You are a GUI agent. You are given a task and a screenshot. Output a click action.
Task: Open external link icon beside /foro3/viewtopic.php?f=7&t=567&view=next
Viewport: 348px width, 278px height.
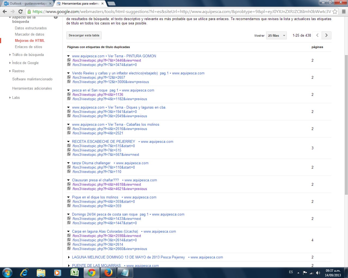(x=69, y=154)
